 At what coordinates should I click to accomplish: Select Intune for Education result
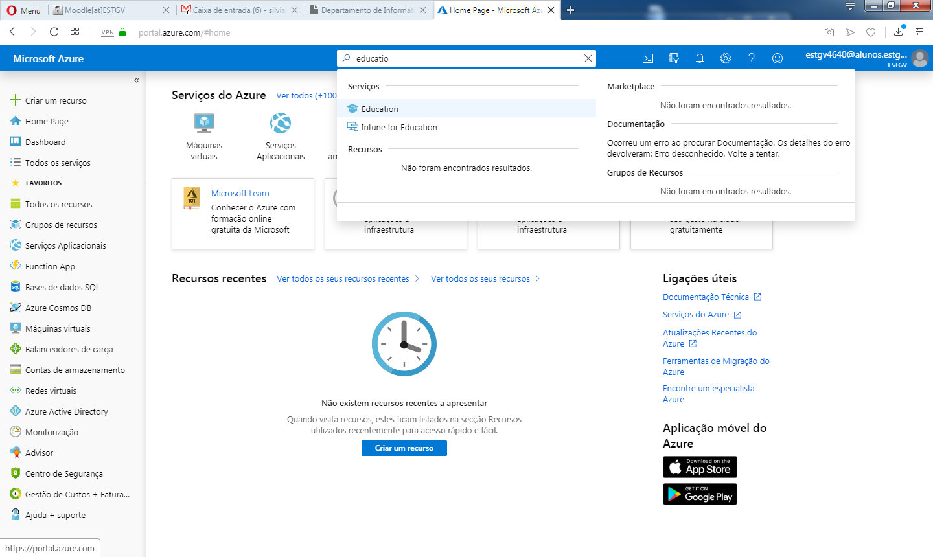(x=466, y=127)
